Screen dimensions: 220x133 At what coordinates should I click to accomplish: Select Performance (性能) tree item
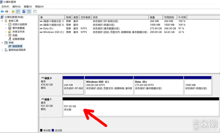(15, 35)
